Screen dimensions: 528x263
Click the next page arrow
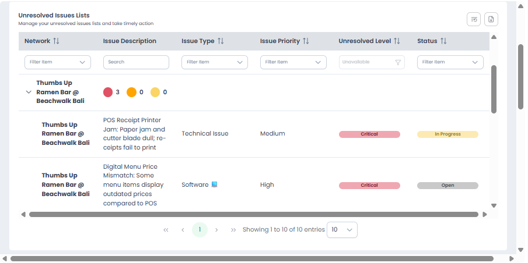[216, 230]
